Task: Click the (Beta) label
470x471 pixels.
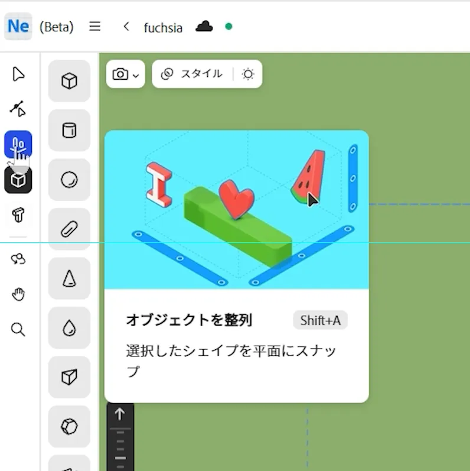Action: pyautogui.click(x=57, y=27)
